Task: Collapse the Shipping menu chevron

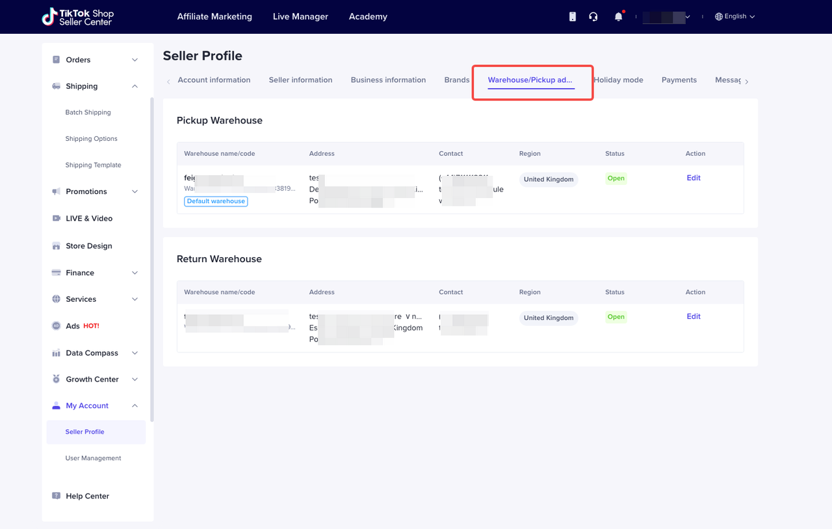Action: pyautogui.click(x=135, y=86)
